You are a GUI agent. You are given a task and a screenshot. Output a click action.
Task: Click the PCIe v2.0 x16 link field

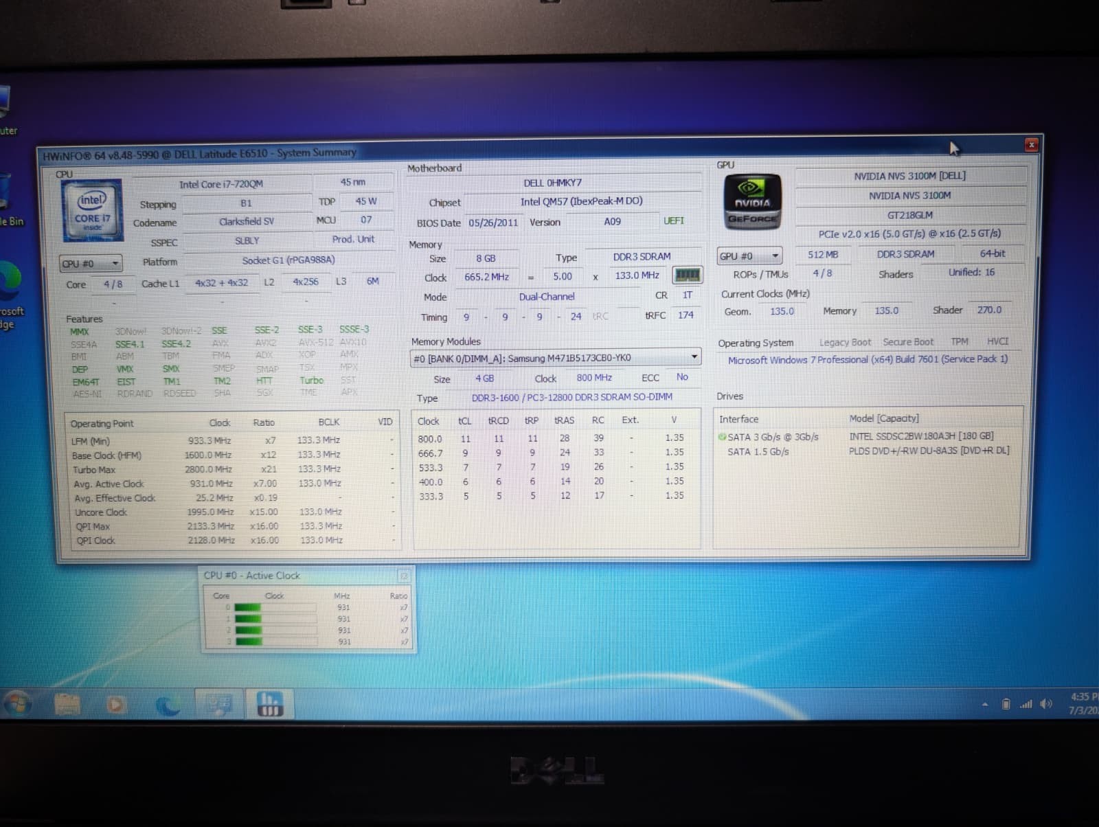point(910,234)
